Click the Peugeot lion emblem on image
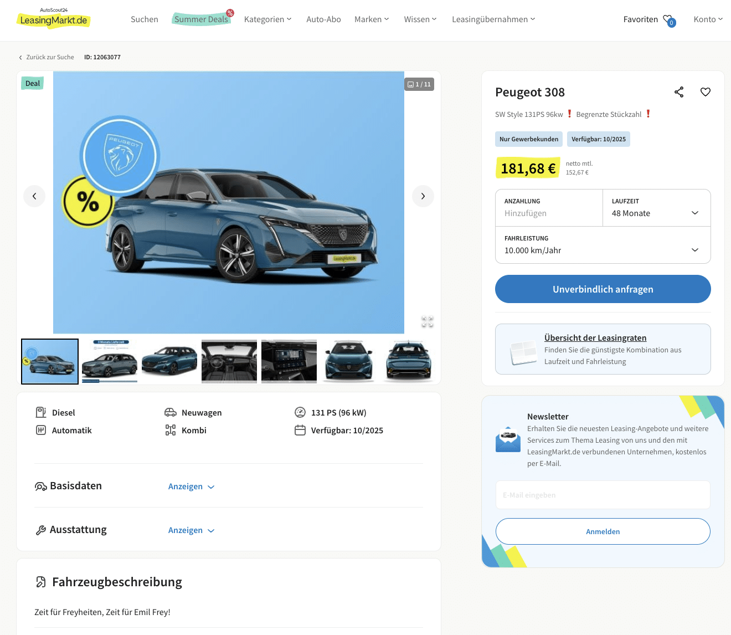The image size is (731, 635). (120, 156)
